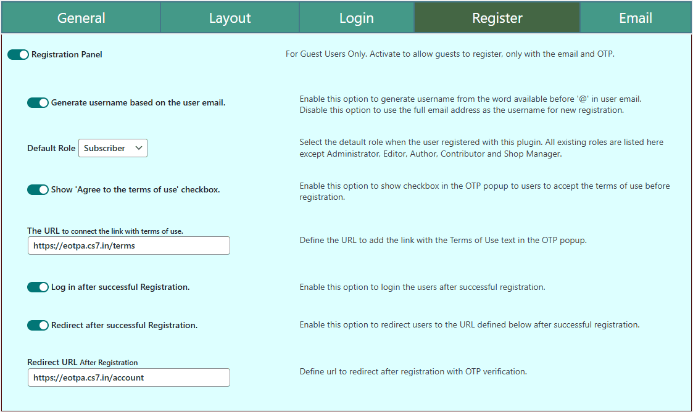
Task: Click 'Define the URL to add the link' description
Action: (442, 241)
